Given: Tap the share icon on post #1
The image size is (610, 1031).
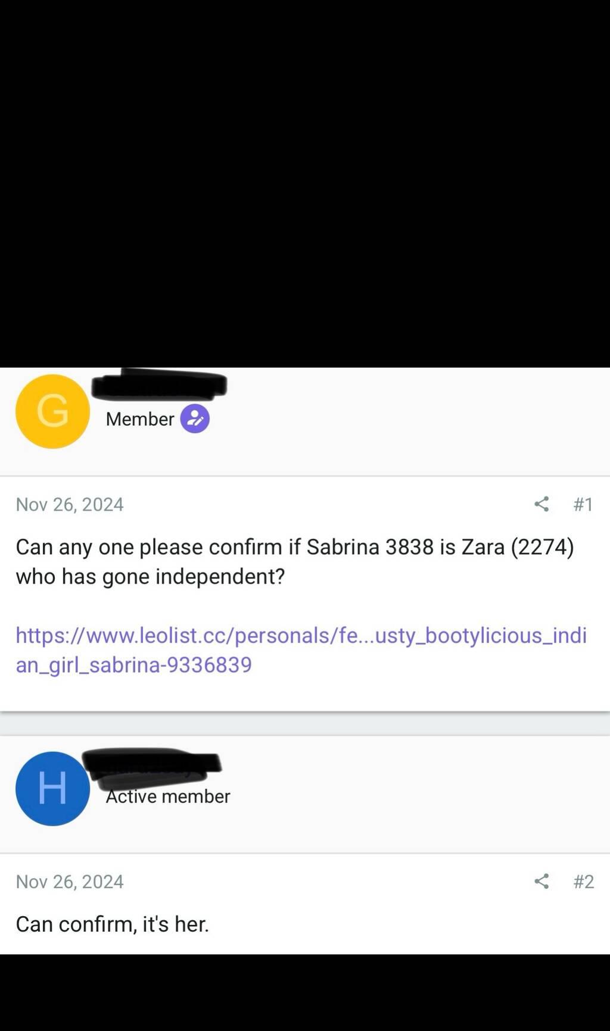Looking at the screenshot, I should click(541, 504).
